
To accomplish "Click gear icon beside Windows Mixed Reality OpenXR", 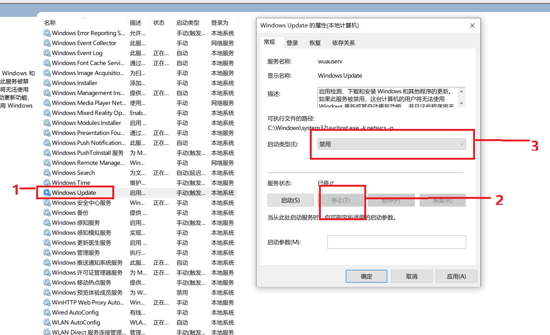I will click(x=47, y=113).
